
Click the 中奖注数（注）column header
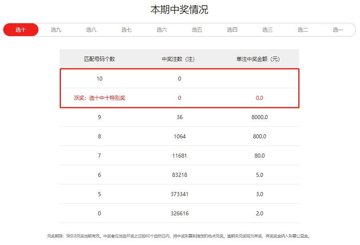[178, 59]
